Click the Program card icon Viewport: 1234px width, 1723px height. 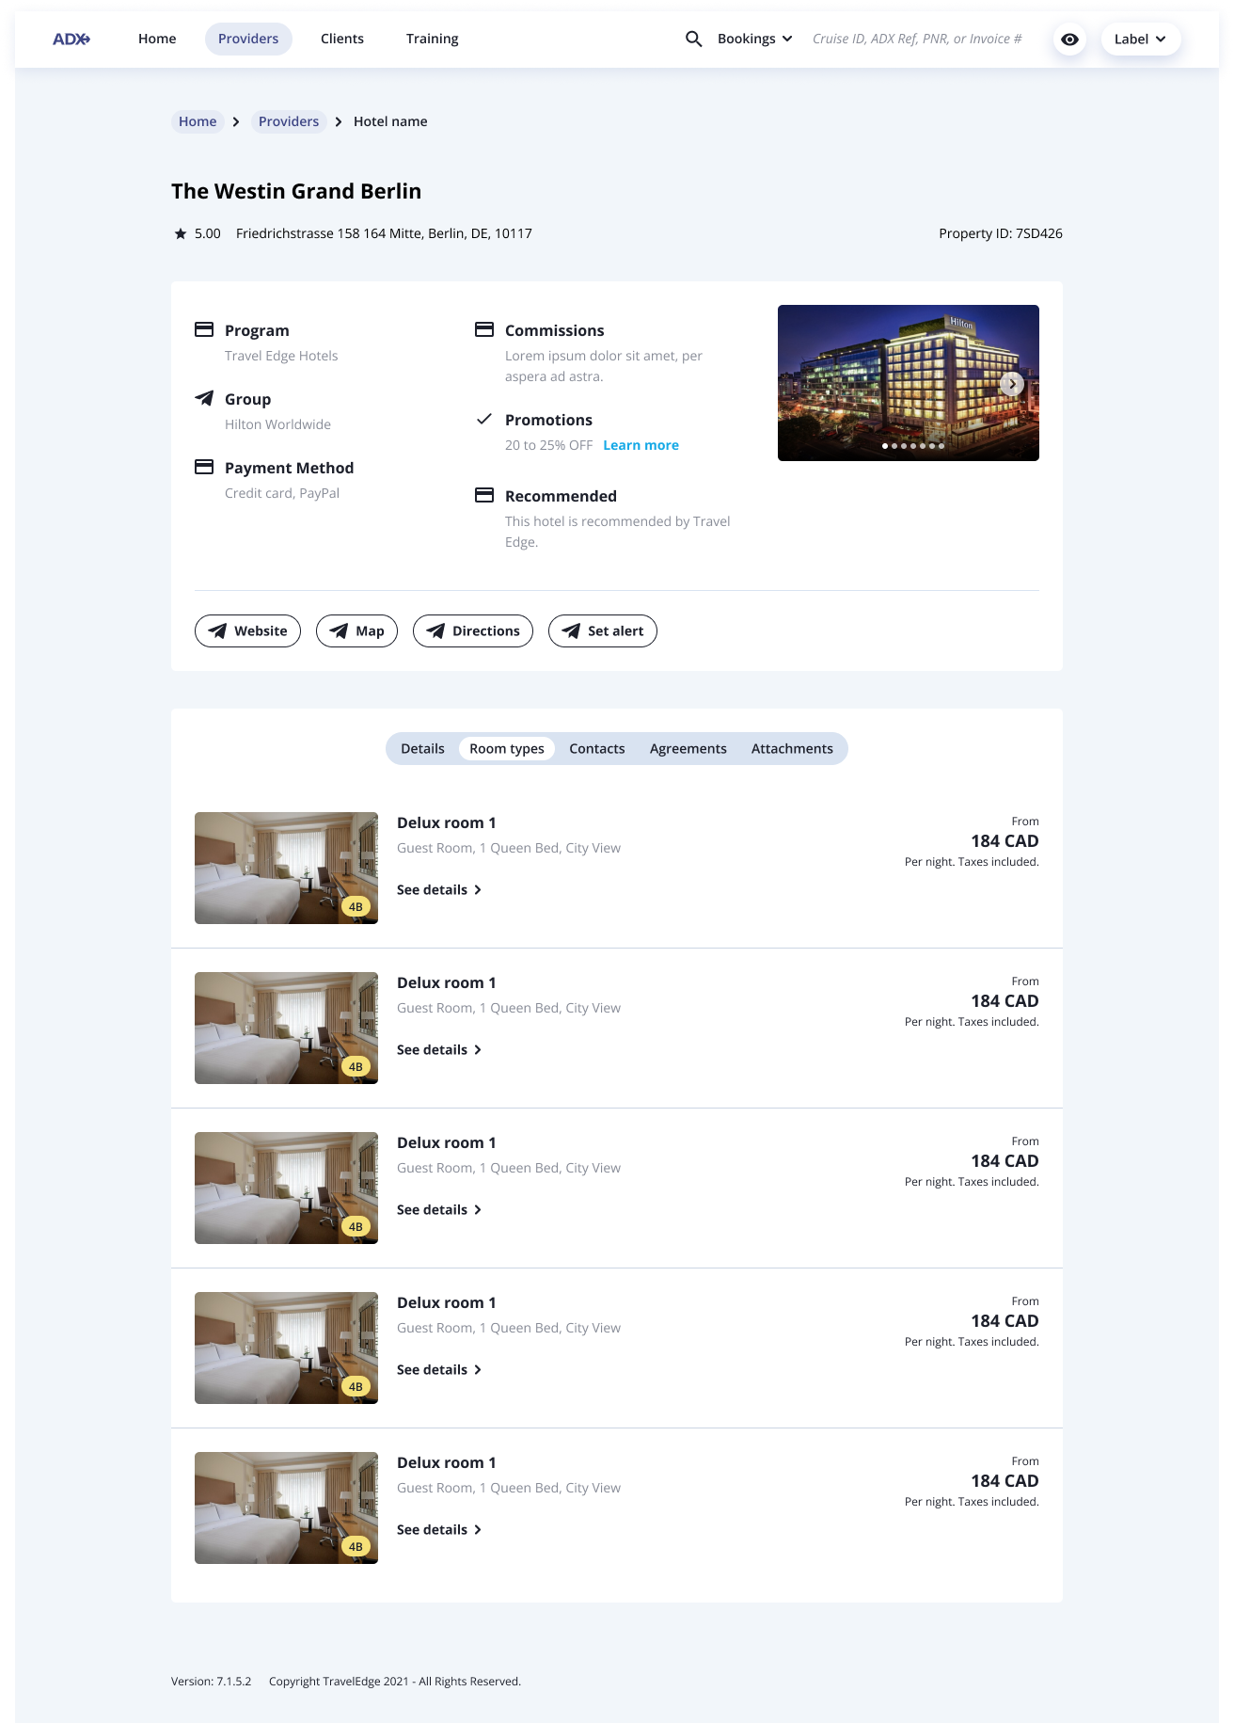coord(204,329)
